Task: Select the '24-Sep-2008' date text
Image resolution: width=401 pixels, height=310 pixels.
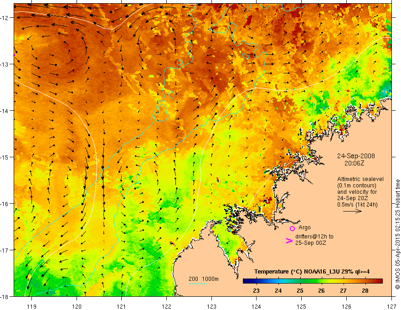Action: (x=356, y=156)
